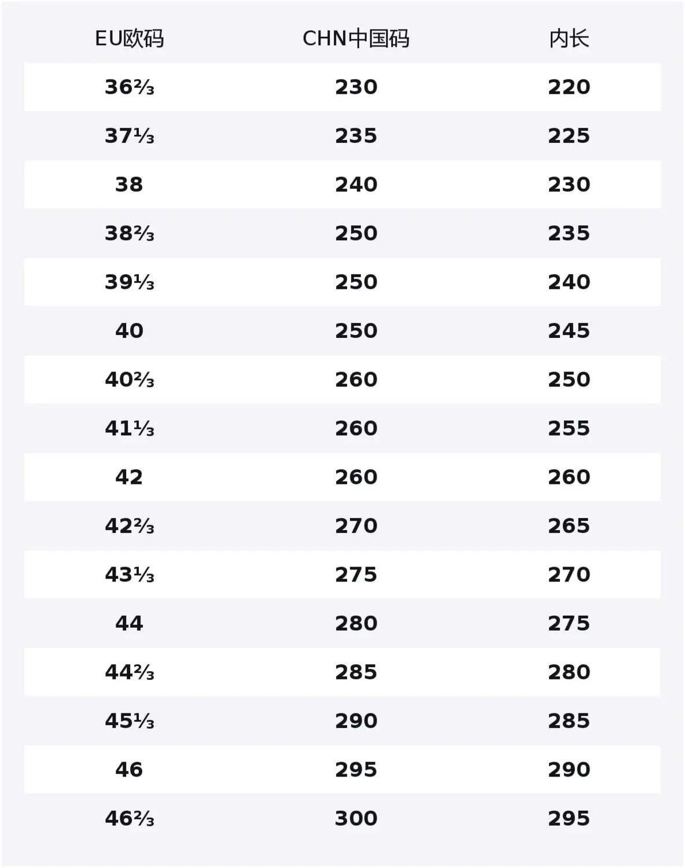
Task: Select the EU size 36⅔ cell
Action: 129,87
